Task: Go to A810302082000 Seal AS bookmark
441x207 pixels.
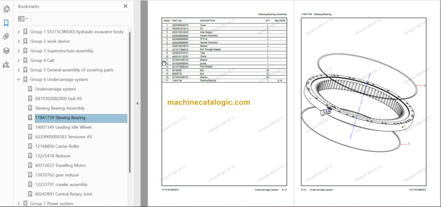Action: 59,99
